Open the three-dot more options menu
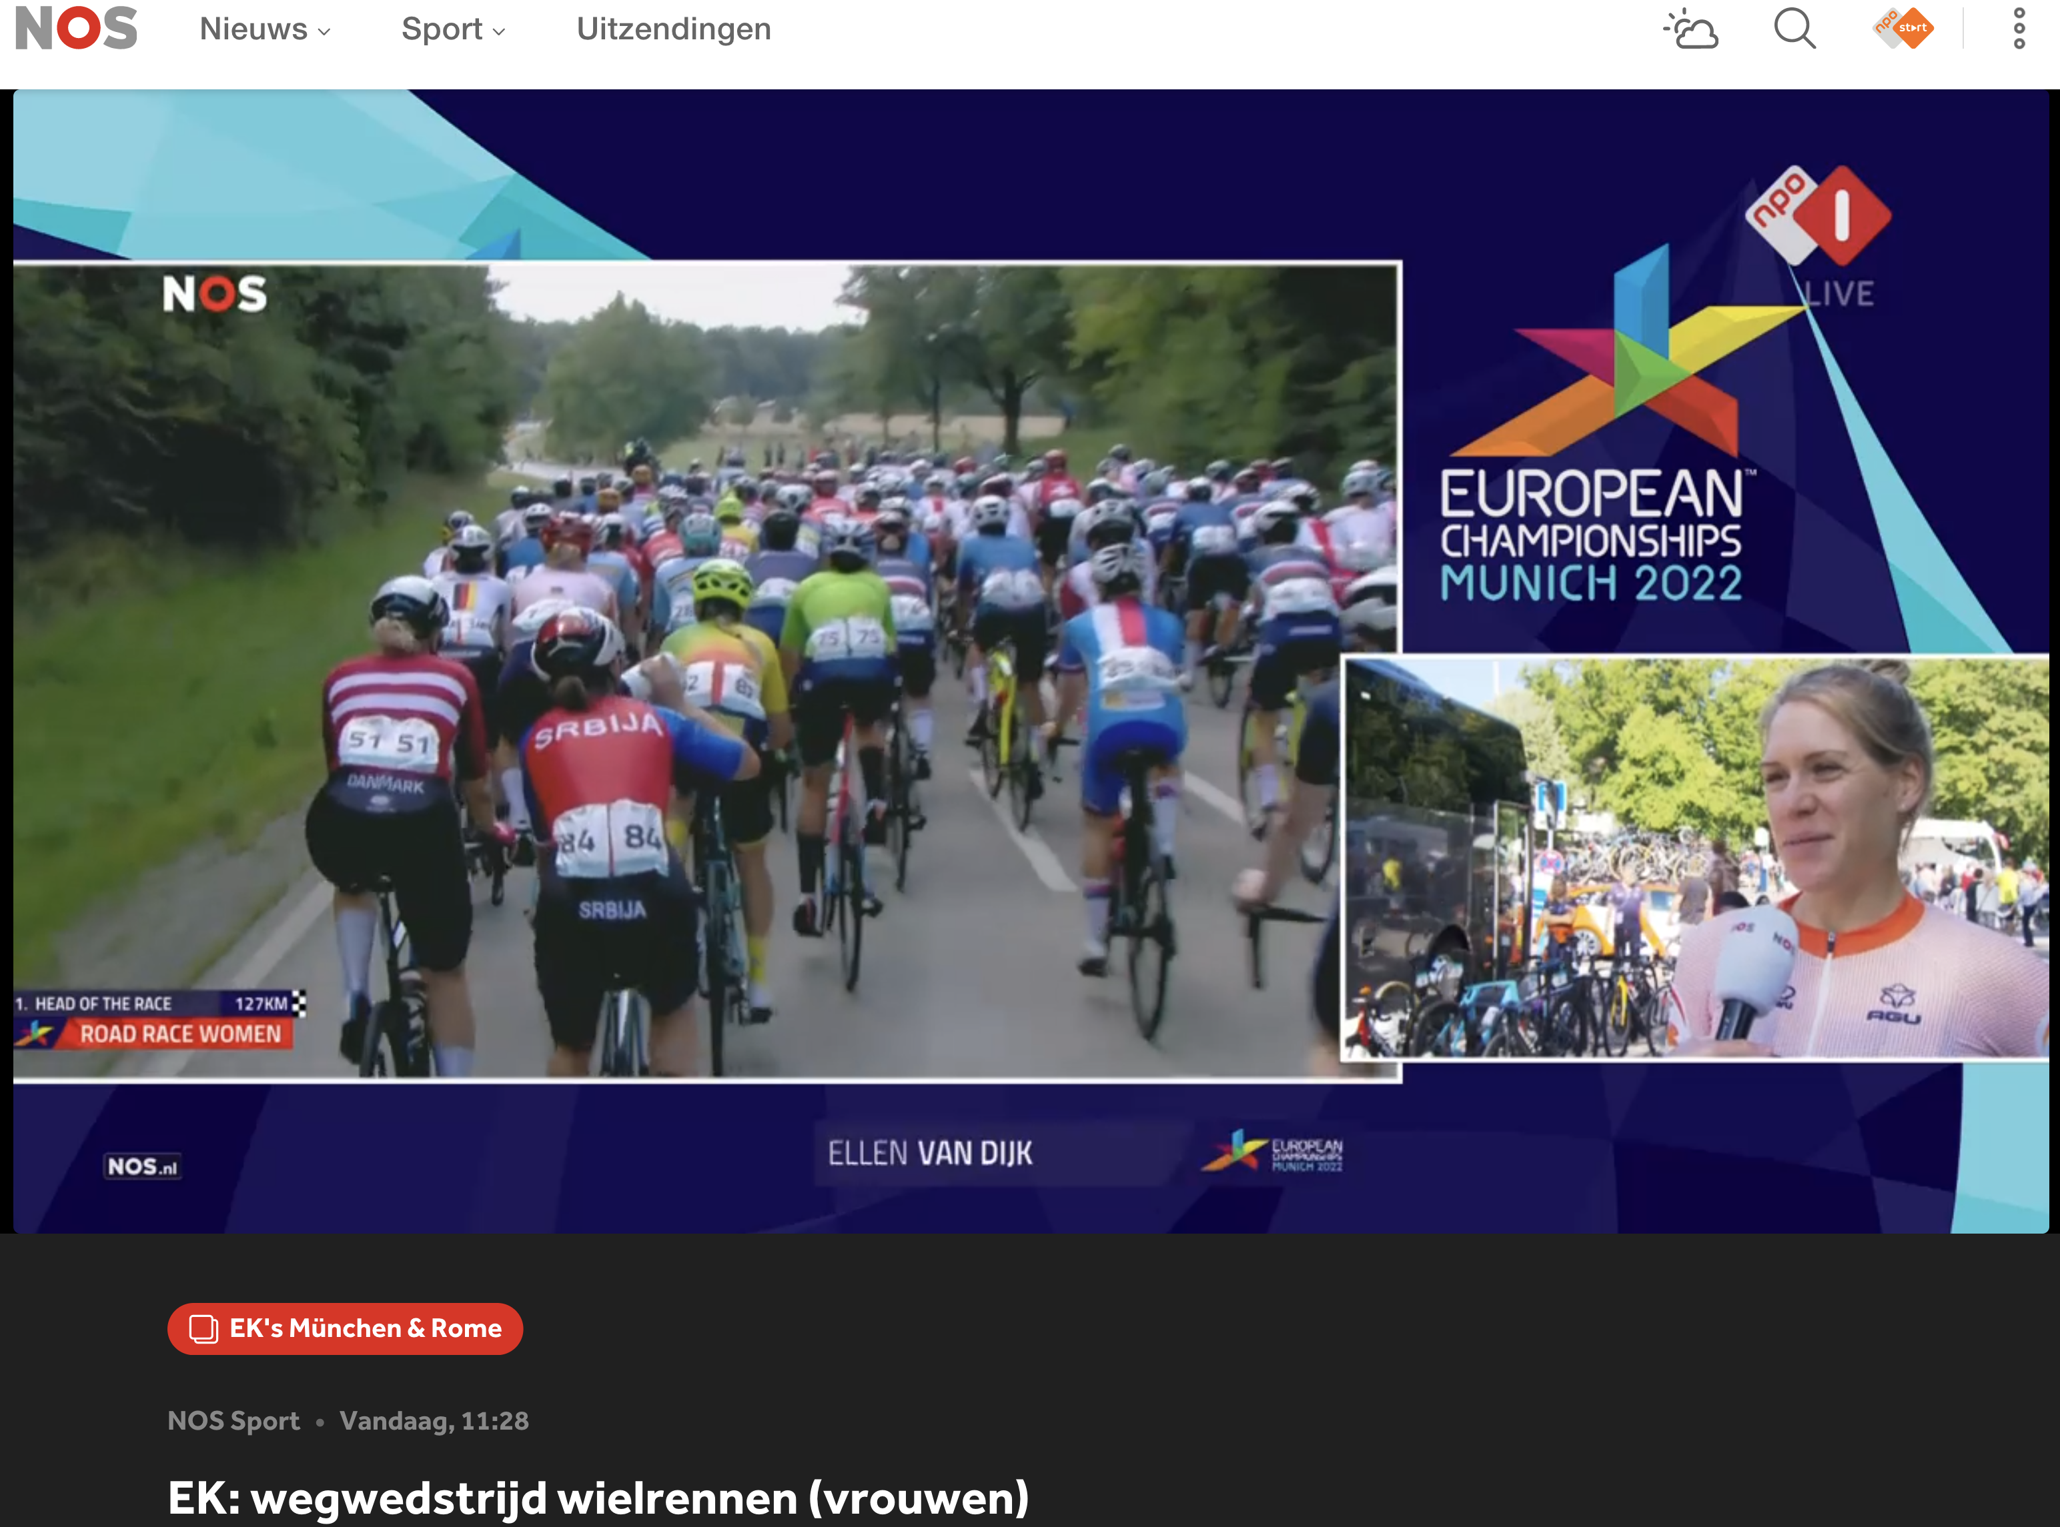2060x1527 pixels. pos(2019,29)
